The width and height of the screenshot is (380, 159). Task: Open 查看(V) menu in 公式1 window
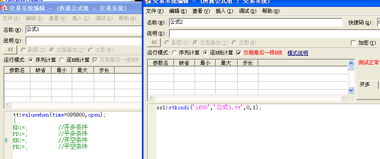coord(58,18)
